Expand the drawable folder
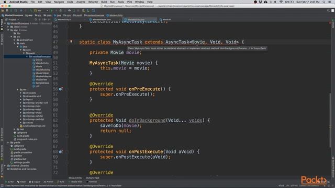335x188 pixels. point(21,93)
